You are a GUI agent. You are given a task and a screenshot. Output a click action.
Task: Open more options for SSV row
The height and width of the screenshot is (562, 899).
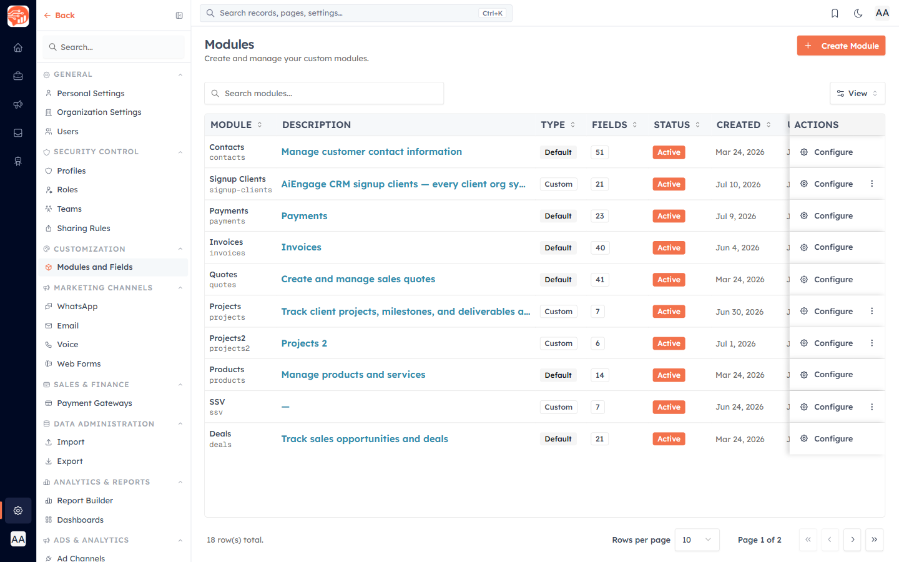coord(872,407)
